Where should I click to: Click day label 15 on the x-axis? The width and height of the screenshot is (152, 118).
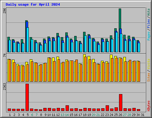(x=71, y=115)
